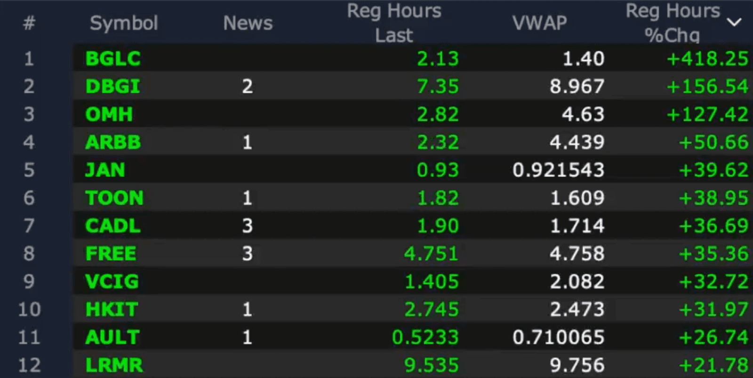
Task: Click FREE last price 4.751
Action: 431,253
